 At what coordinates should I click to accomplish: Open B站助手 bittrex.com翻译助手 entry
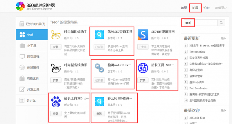pos(207,46)
